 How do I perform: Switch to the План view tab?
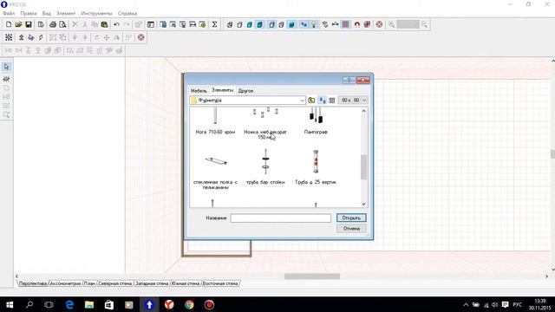click(89, 283)
